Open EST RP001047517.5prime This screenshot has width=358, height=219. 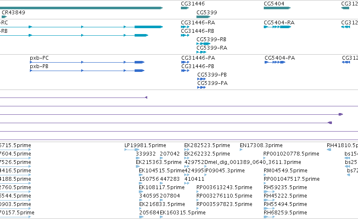point(292,179)
